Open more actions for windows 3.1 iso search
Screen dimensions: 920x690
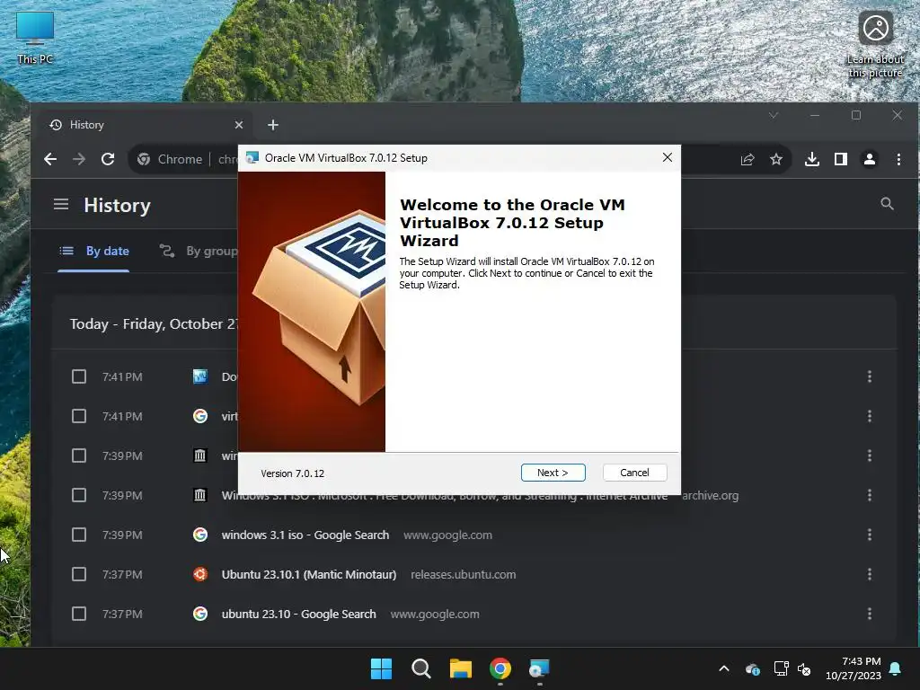tap(870, 535)
